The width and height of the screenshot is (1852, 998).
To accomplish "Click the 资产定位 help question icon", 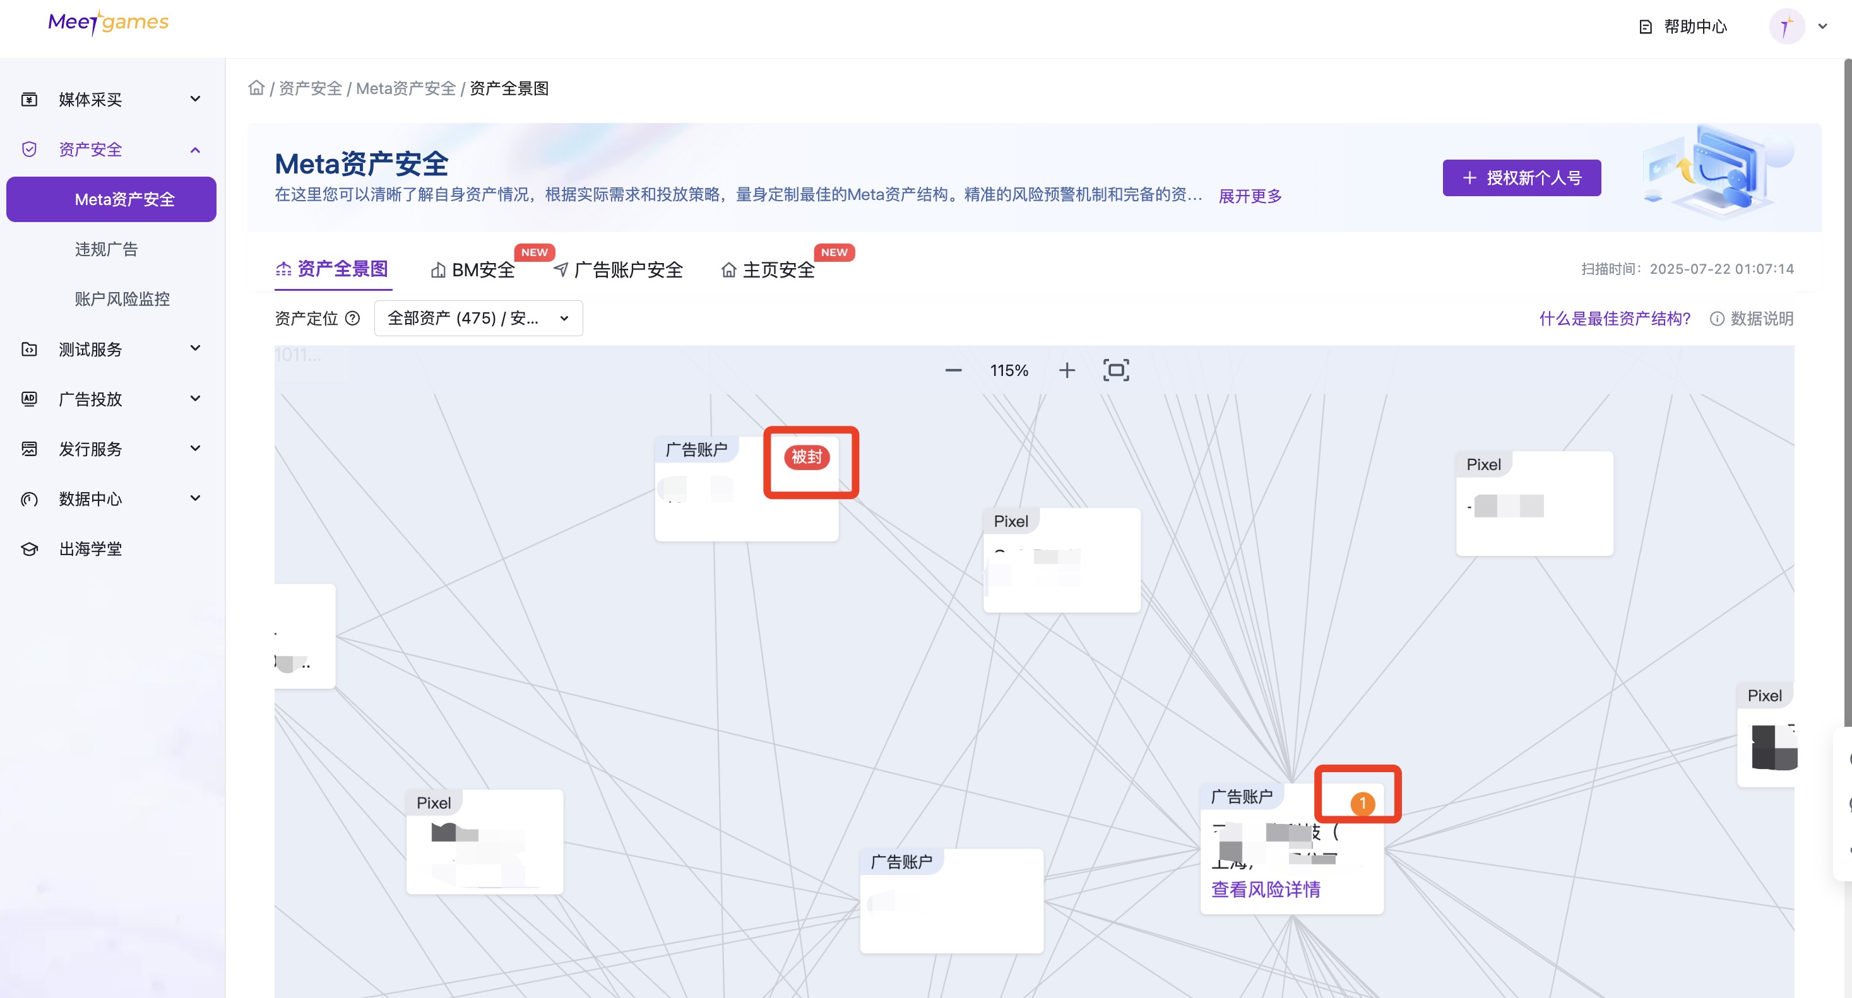I will [x=352, y=319].
